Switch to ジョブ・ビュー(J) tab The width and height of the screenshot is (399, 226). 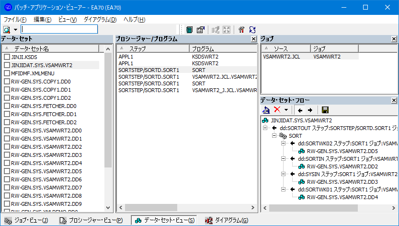(26, 220)
